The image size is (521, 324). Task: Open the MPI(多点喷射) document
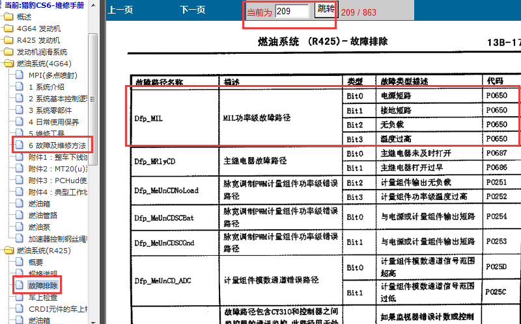click(x=53, y=75)
